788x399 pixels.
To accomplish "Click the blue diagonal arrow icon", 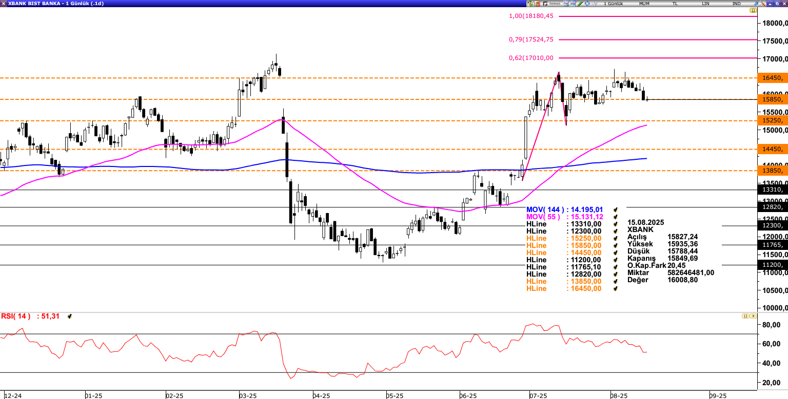I will [756, 4].
